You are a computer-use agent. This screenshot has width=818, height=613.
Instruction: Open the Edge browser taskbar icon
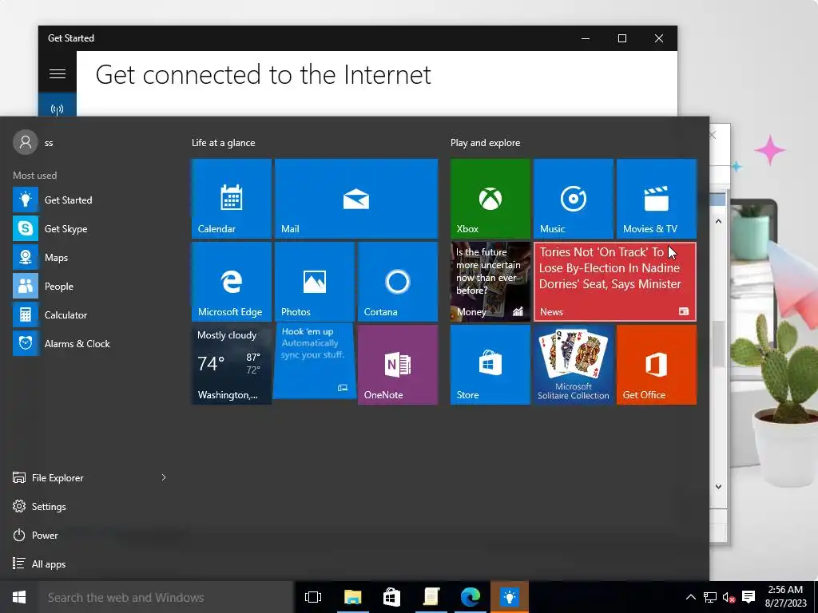[471, 597]
